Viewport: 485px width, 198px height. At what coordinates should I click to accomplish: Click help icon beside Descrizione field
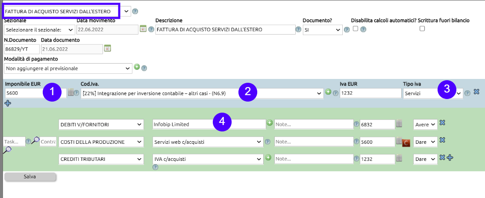click(x=298, y=30)
